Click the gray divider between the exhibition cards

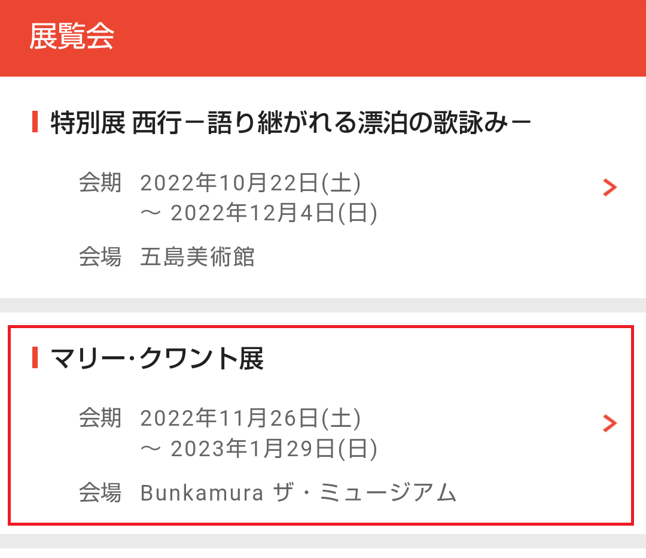(x=323, y=305)
